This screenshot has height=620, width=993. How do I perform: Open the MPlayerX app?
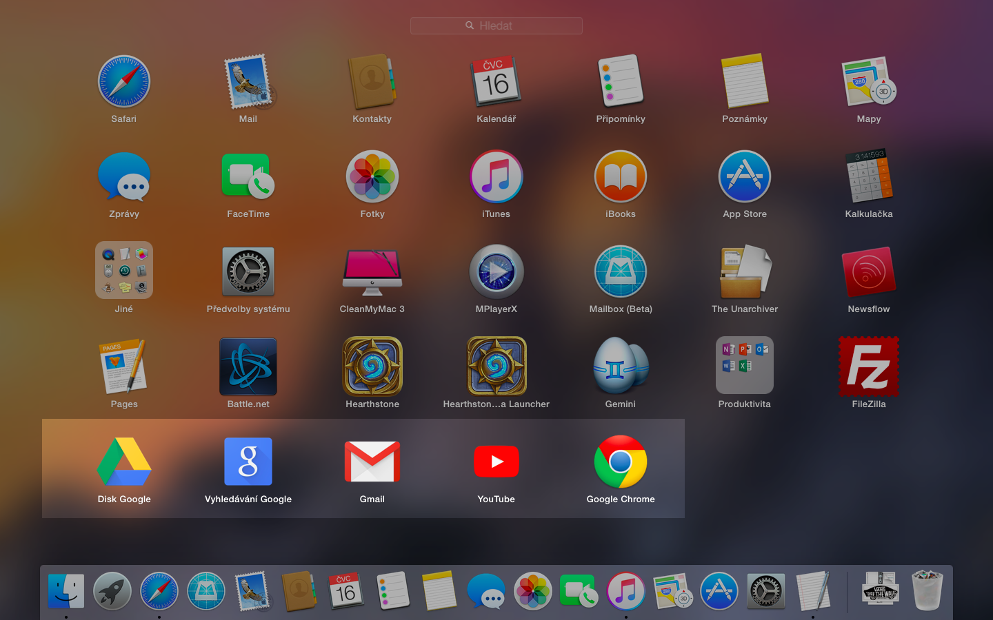pos(496,271)
